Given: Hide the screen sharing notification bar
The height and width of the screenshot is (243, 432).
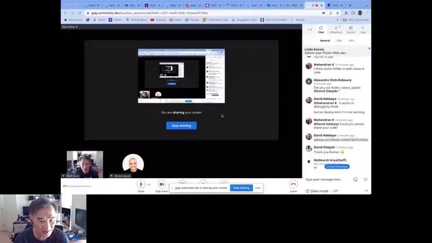Looking at the screenshot, I should click(x=258, y=188).
